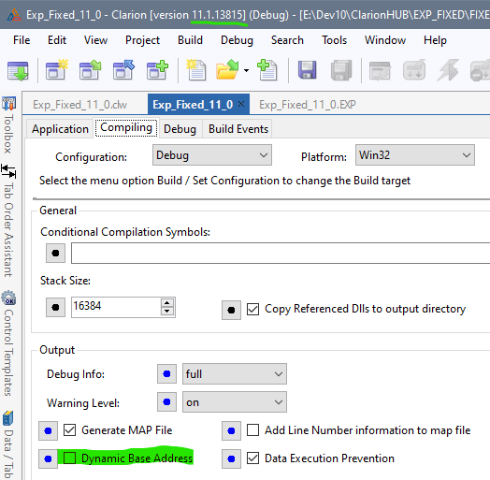
Task: Uncheck Generate MAP File
Action: (x=69, y=430)
